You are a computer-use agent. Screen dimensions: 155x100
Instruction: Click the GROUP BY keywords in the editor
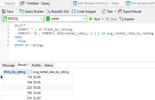pos(22,45)
